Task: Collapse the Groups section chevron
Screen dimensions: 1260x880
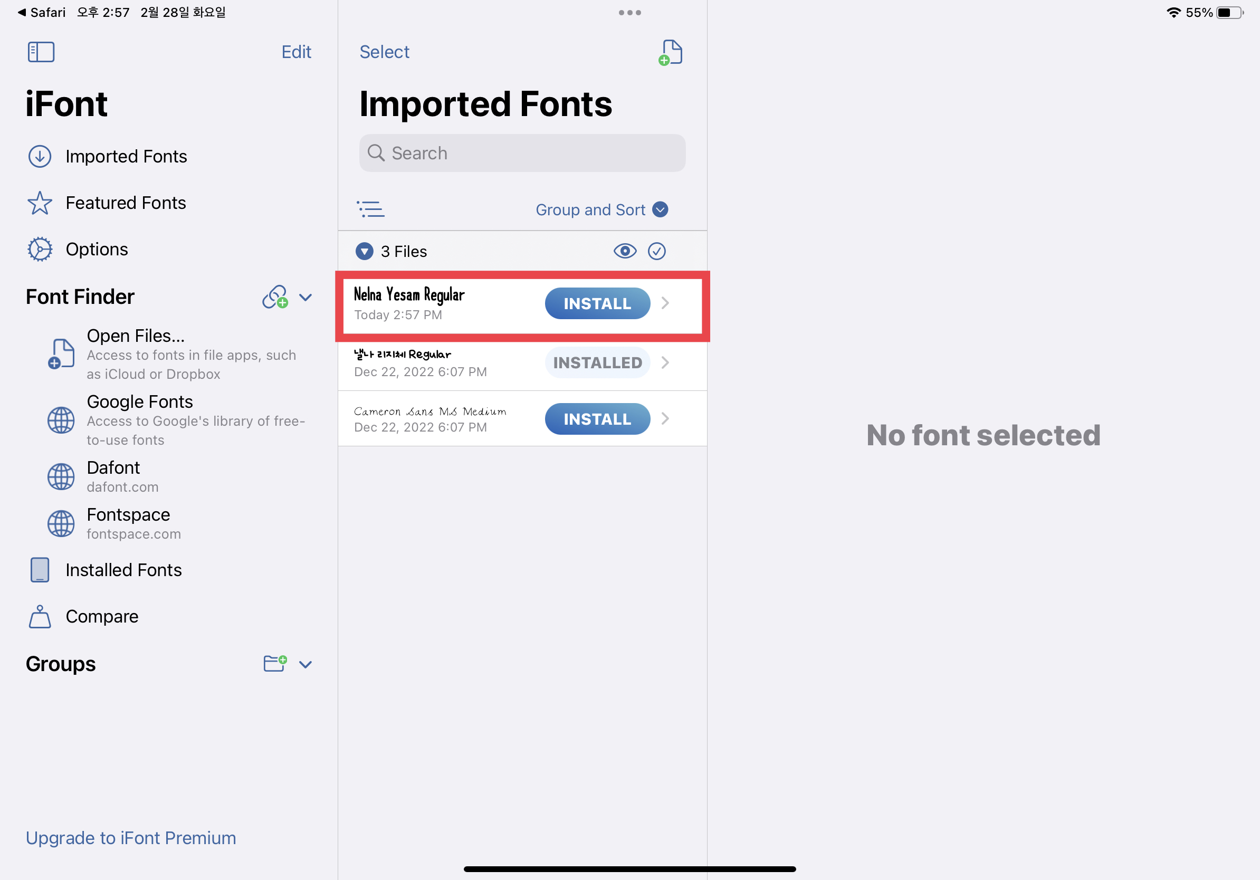Action: pyautogui.click(x=306, y=664)
